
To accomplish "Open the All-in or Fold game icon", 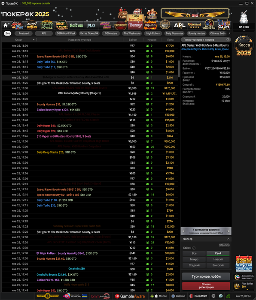I will [x=17, y=25].
